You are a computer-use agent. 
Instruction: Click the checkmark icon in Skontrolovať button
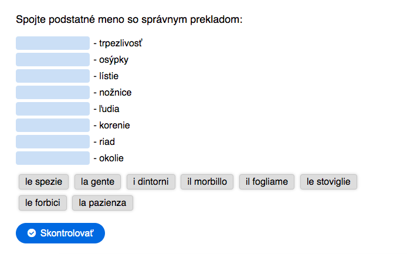[32, 233]
